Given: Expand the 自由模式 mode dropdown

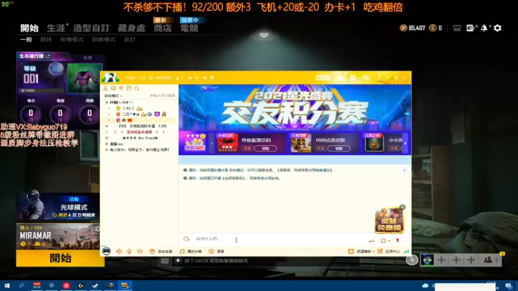Looking at the screenshot, I should tap(113, 96).
